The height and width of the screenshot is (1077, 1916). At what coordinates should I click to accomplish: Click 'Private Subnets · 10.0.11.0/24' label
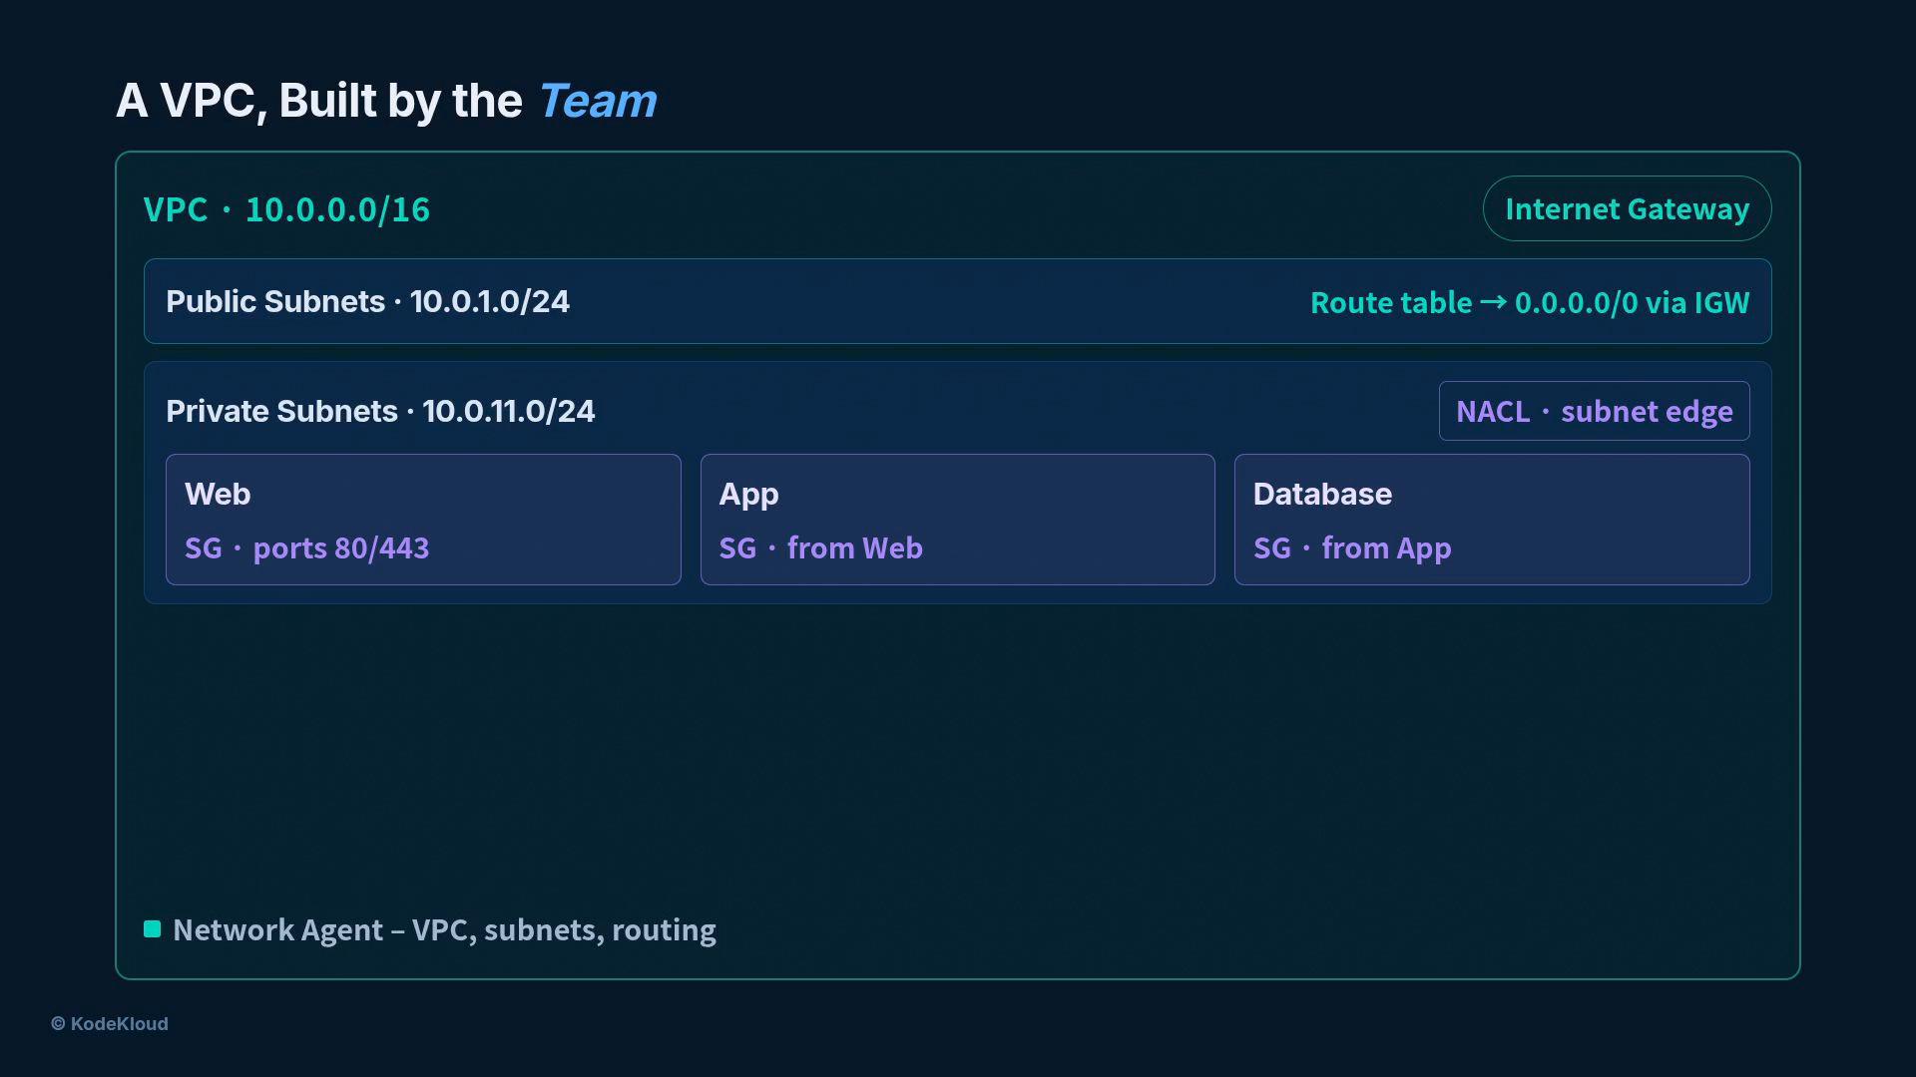tap(380, 411)
